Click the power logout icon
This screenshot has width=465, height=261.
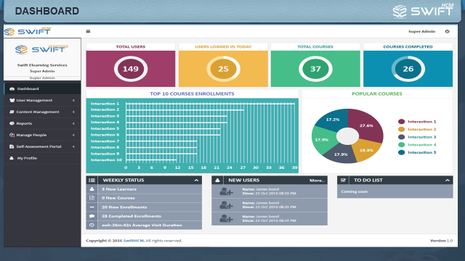[448, 31]
